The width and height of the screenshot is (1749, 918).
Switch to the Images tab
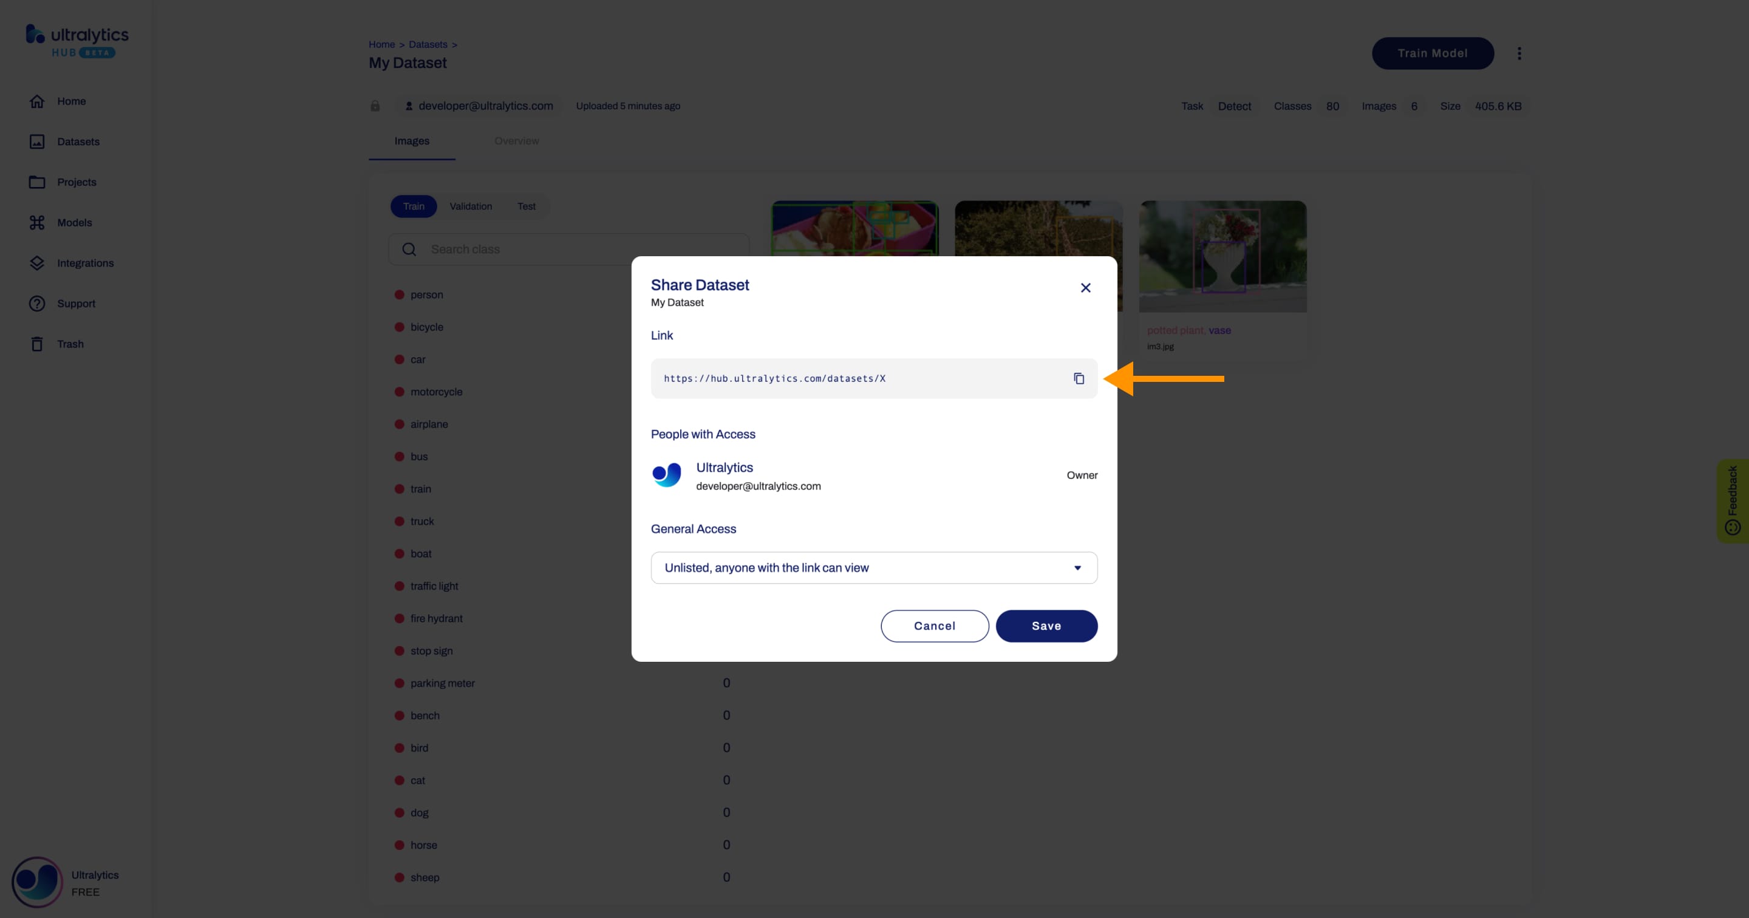point(412,140)
